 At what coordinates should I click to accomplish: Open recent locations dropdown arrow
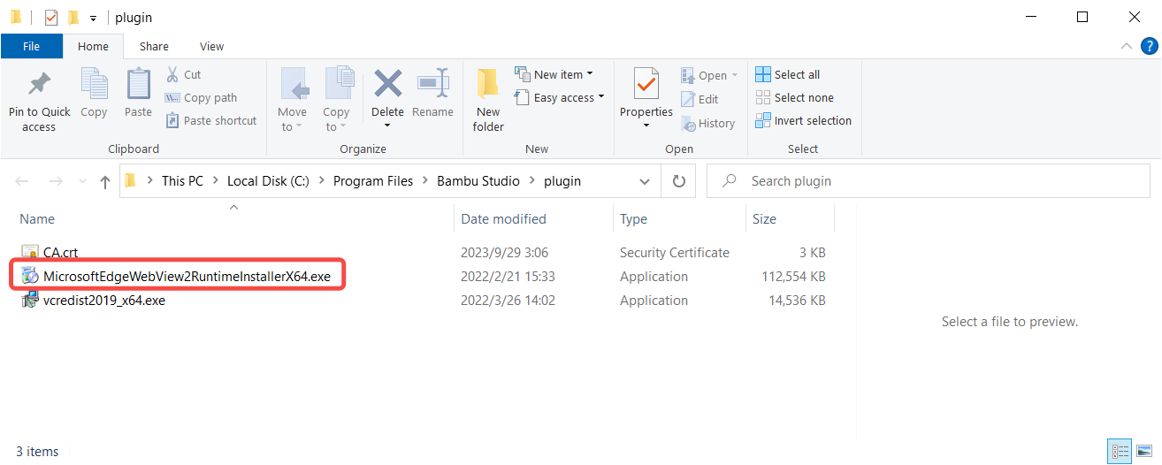point(82,181)
